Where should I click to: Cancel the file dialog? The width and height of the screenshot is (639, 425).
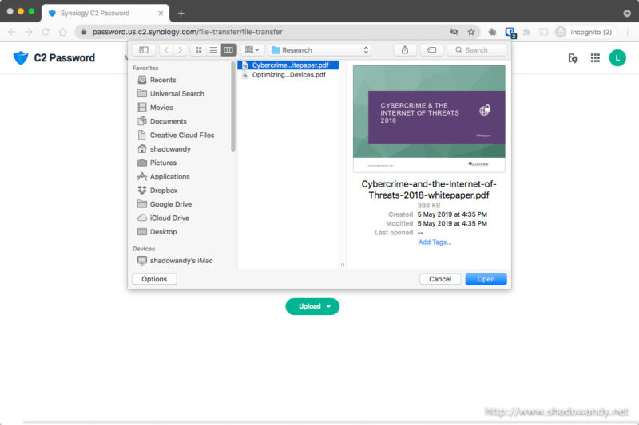pyautogui.click(x=440, y=279)
